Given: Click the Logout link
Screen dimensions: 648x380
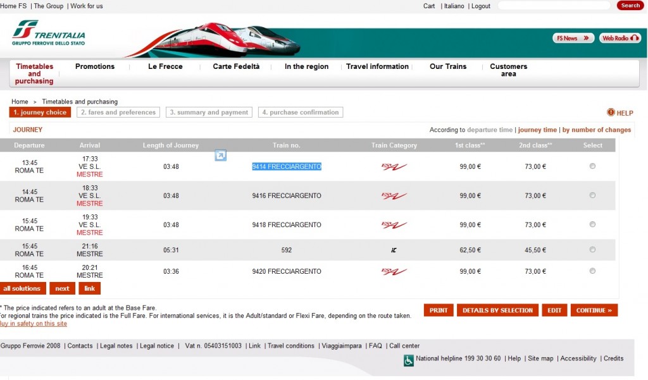Looking at the screenshot, I should (x=481, y=6).
